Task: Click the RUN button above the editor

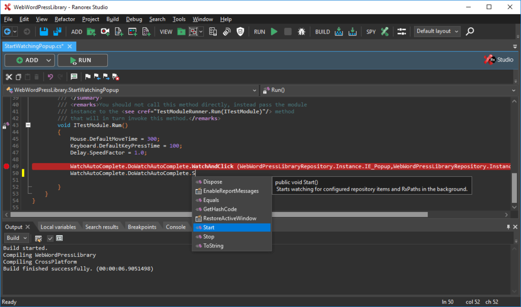Action: (82, 60)
